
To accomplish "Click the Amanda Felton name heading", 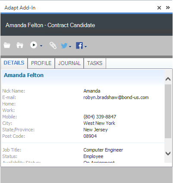I will pyautogui.click(x=24, y=75).
